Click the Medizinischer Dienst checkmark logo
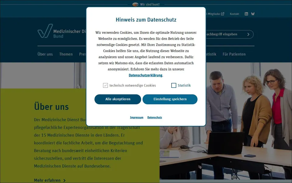Screen dimensions: 292x183 (x=45, y=31)
